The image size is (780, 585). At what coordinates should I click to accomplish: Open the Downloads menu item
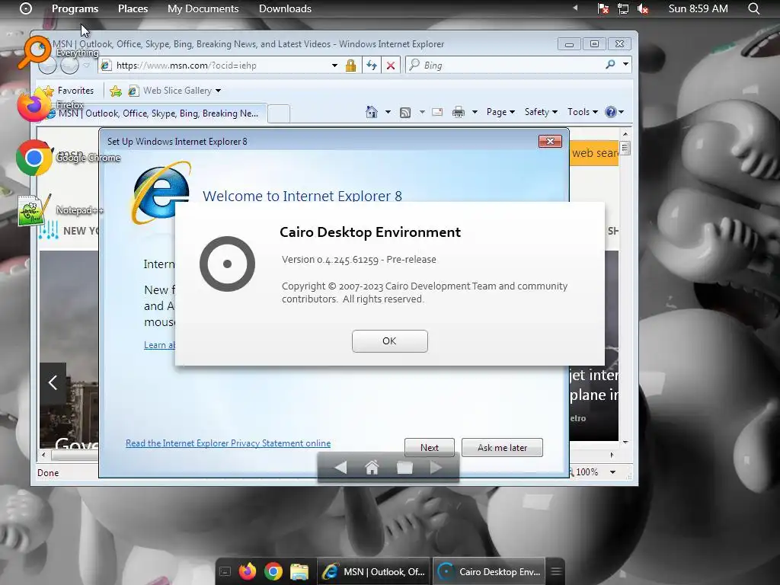[x=285, y=8]
